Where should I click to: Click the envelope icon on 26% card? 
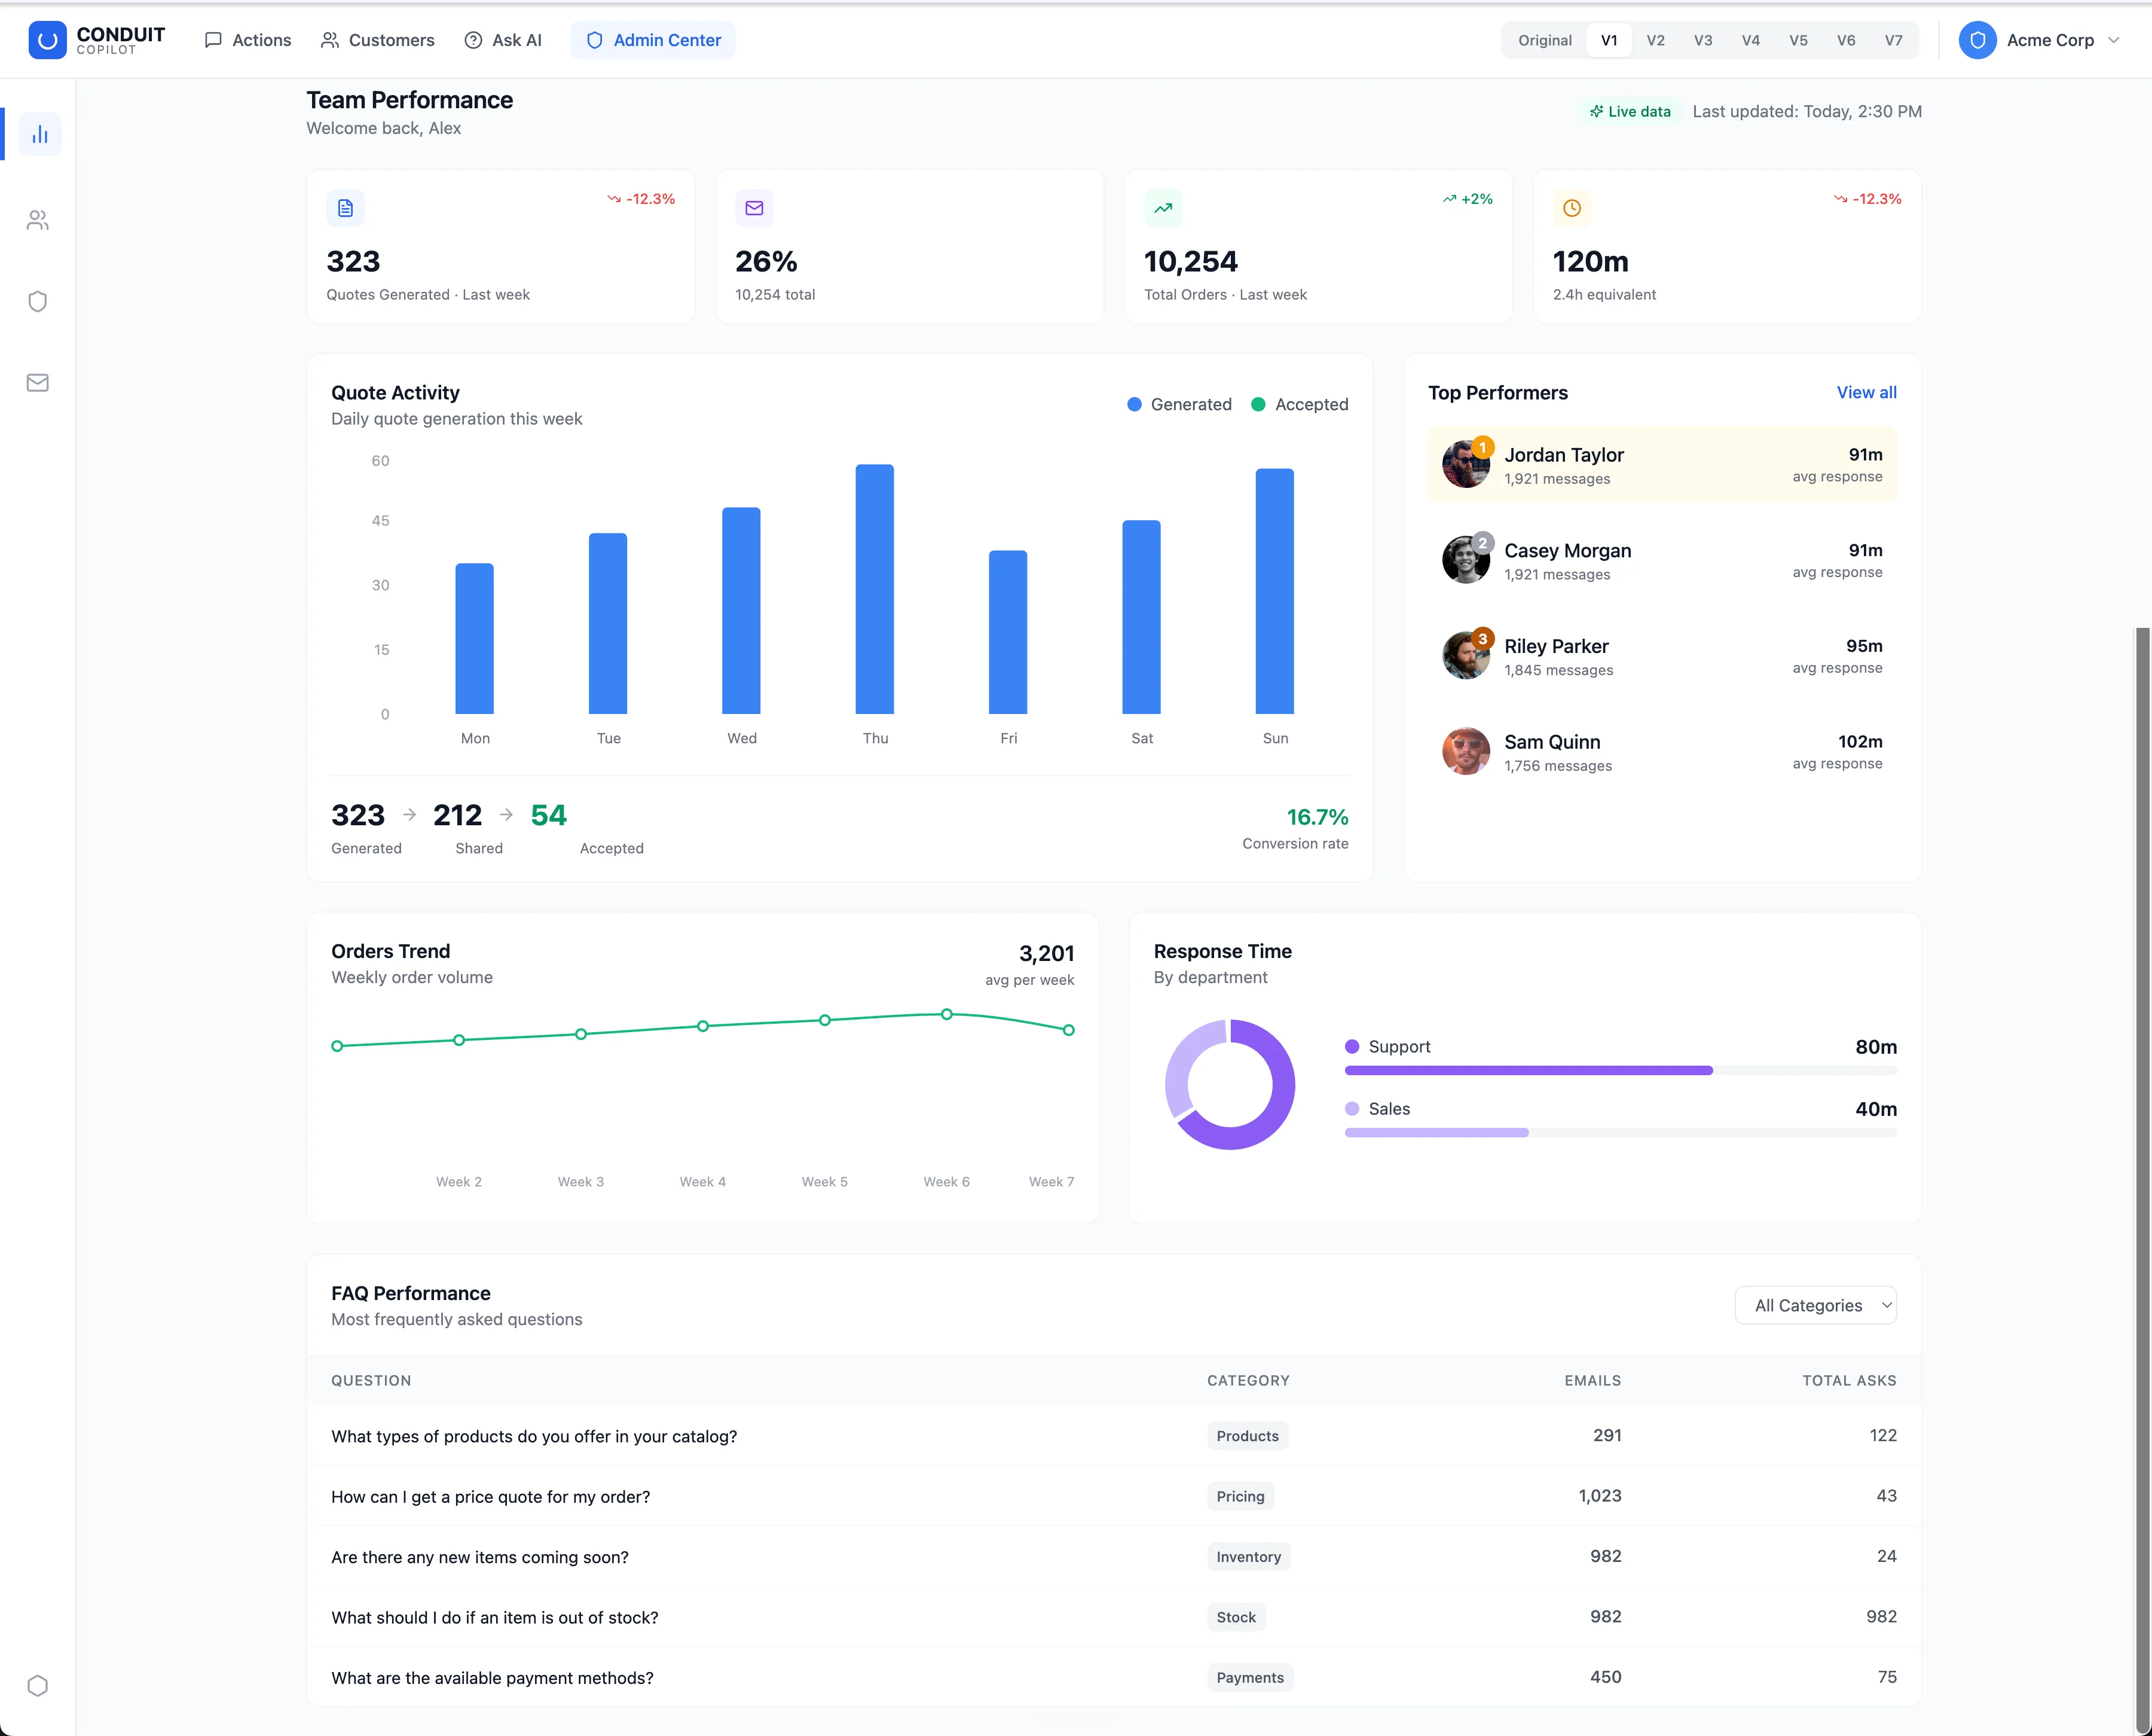point(754,208)
